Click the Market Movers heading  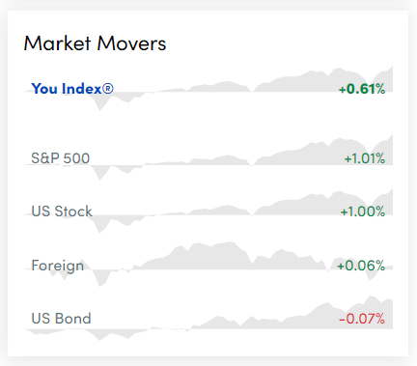[x=95, y=43]
